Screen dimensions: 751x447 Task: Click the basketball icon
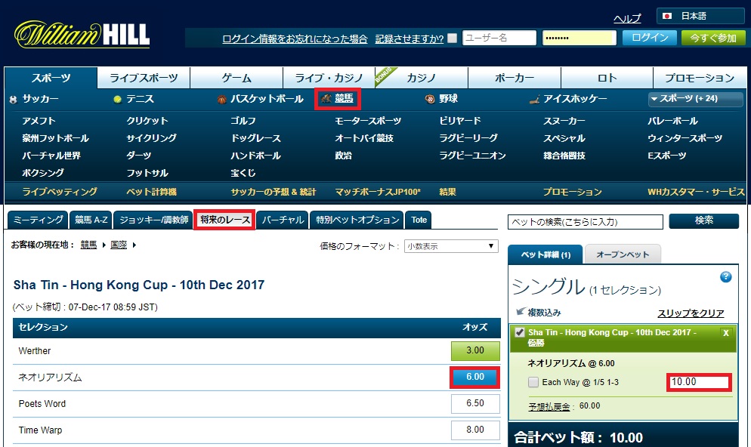[x=222, y=100]
